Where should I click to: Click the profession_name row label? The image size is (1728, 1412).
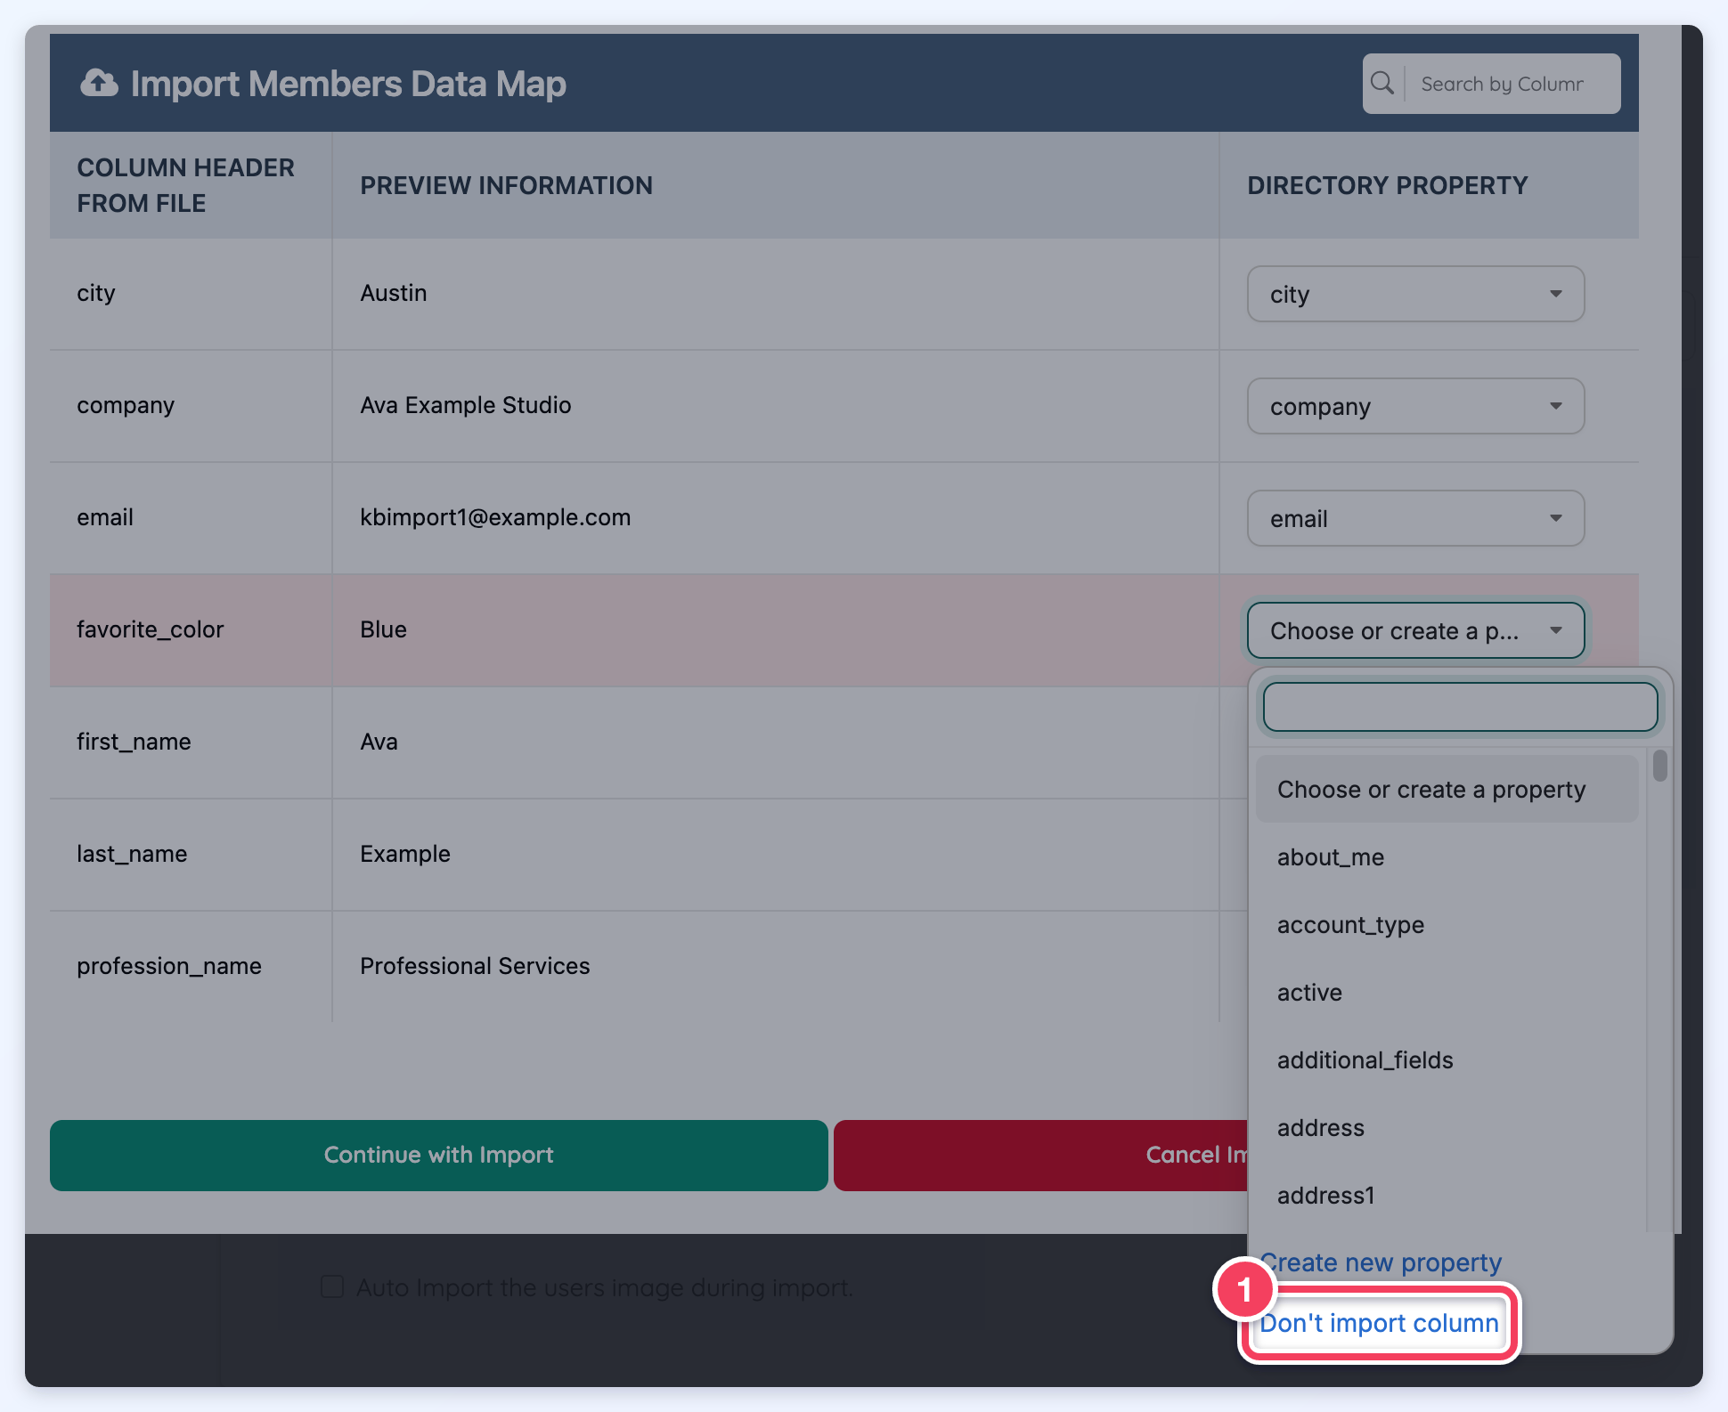(169, 966)
